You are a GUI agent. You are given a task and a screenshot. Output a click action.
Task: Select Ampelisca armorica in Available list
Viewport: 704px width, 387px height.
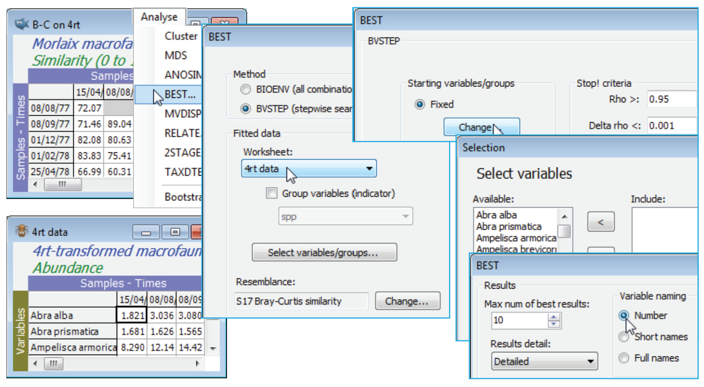point(515,238)
